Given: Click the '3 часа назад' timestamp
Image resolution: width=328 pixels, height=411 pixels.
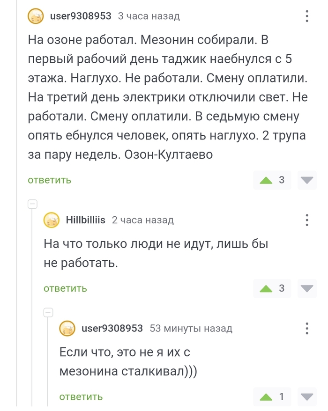Looking at the screenshot, I should pyautogui.click(x=149, y=16).
